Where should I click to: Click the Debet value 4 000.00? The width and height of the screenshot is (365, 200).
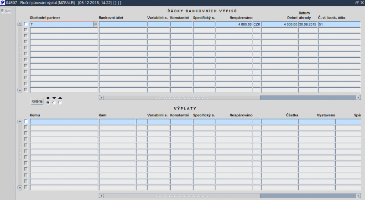280,24
